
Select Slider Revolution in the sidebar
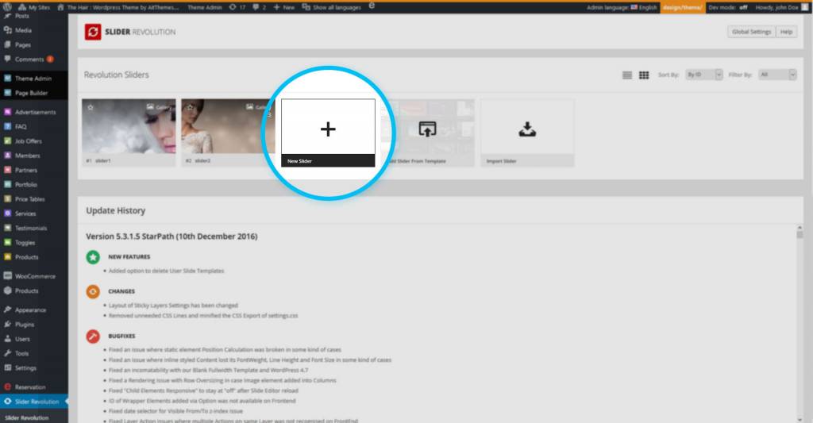pyautogui.click(x=33, y=402)
